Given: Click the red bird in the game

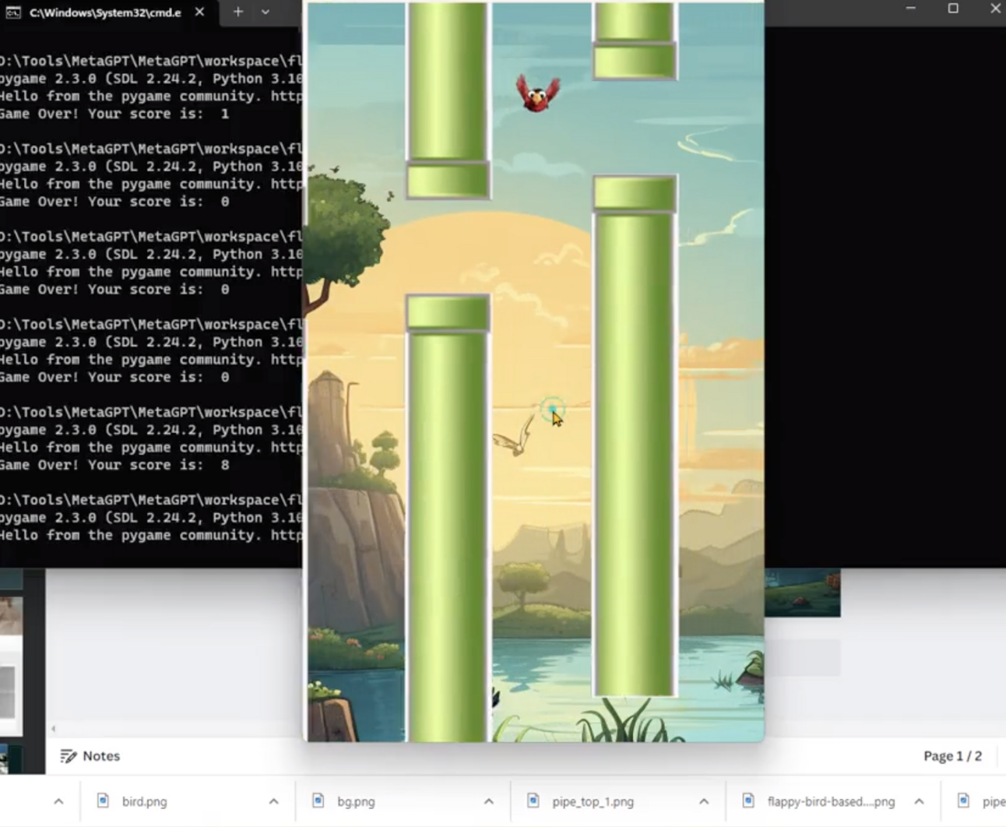Looking at the screenshot, I should [538, 93].
